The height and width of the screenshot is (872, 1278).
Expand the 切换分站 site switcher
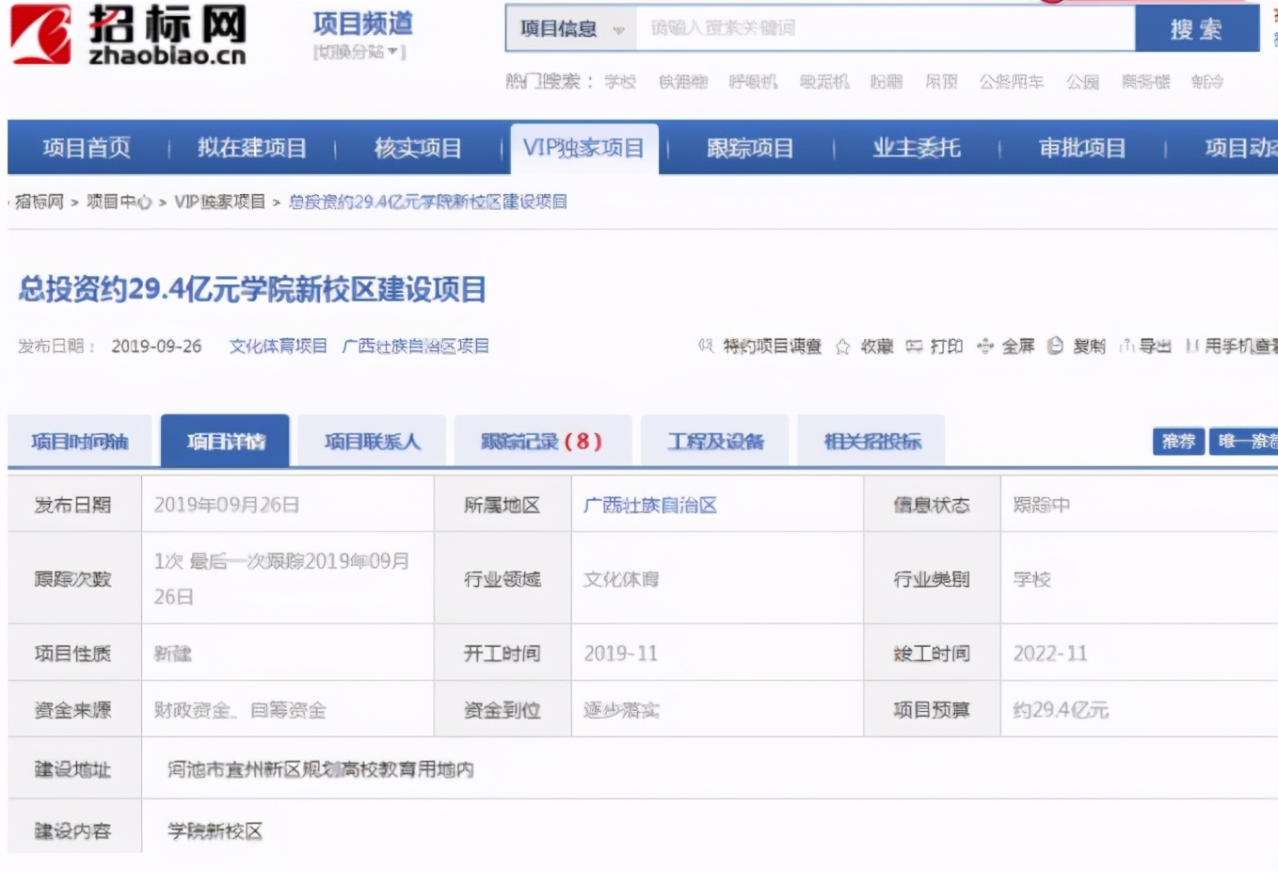tap(354, 54)
